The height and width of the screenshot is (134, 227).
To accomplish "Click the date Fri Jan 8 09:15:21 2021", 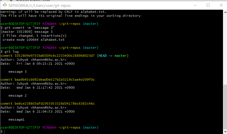I will click(x=39, y=64).
